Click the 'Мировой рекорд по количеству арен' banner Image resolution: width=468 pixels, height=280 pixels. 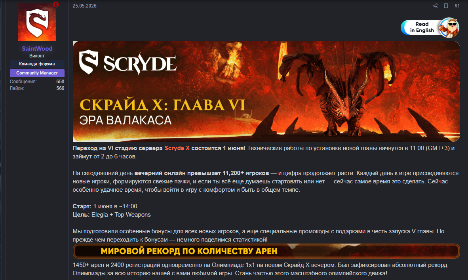pyautogui.click(x=266, y=251)
